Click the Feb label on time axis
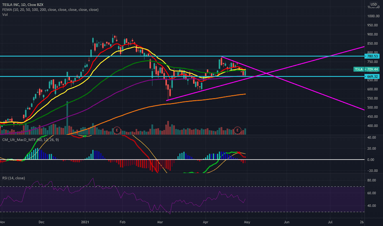Screen dimensions: 383x226 pyautogui.click(x=122, y=222)
